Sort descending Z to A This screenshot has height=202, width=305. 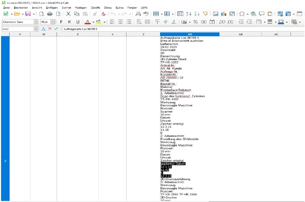[x=197, y=14]
